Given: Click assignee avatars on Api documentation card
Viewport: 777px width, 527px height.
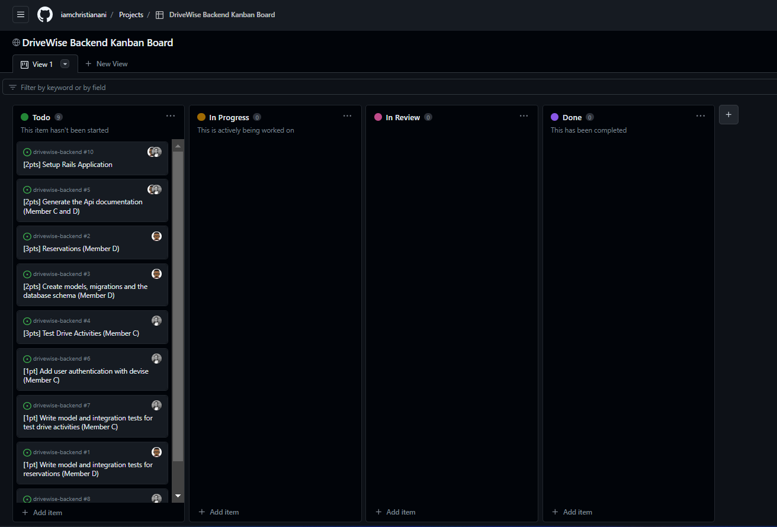Looking at the screenshot, I should (x=155, y=189).
